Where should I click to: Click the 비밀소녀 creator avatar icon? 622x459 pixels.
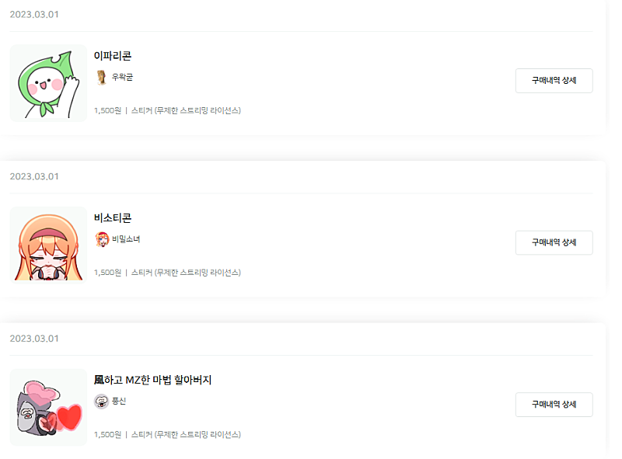(101, 239)
